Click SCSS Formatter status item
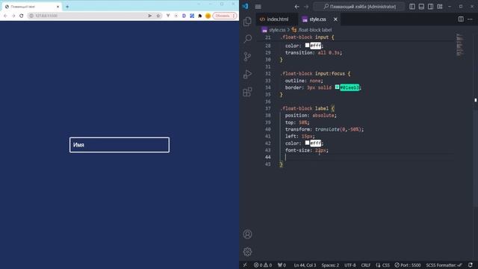 click(444, 265)
